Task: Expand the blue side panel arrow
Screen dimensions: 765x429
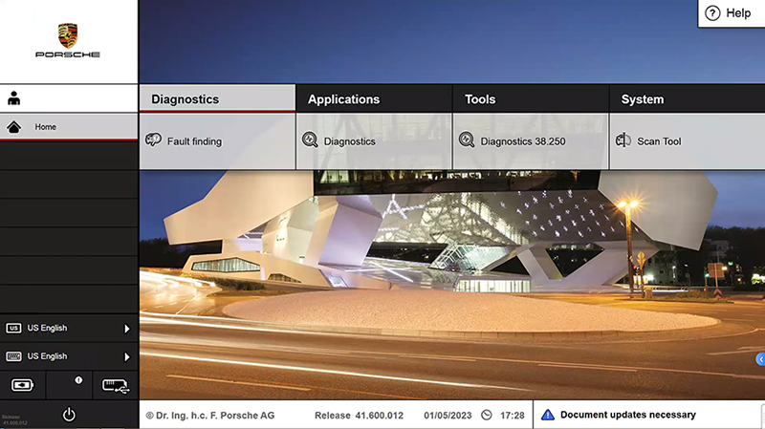Action: (760, 359)
